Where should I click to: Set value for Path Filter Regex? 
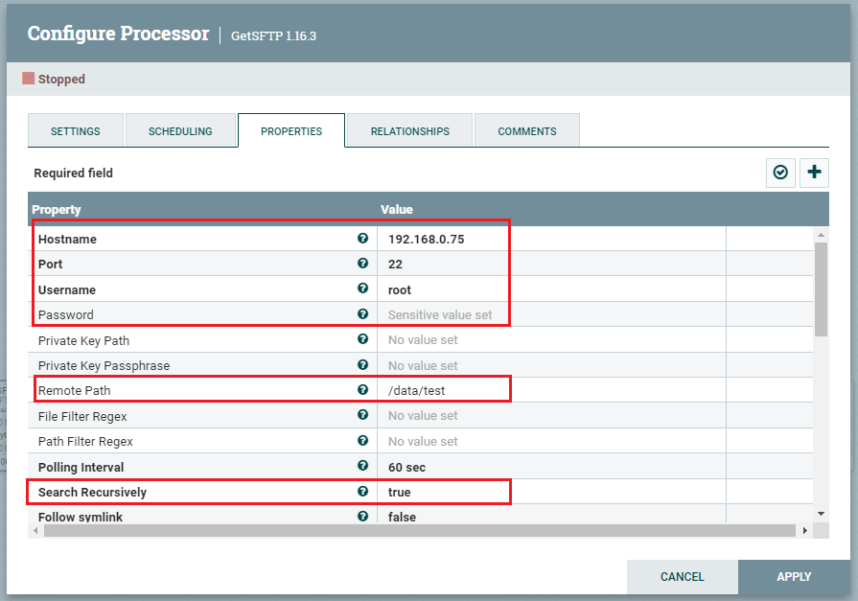point(551,441)
